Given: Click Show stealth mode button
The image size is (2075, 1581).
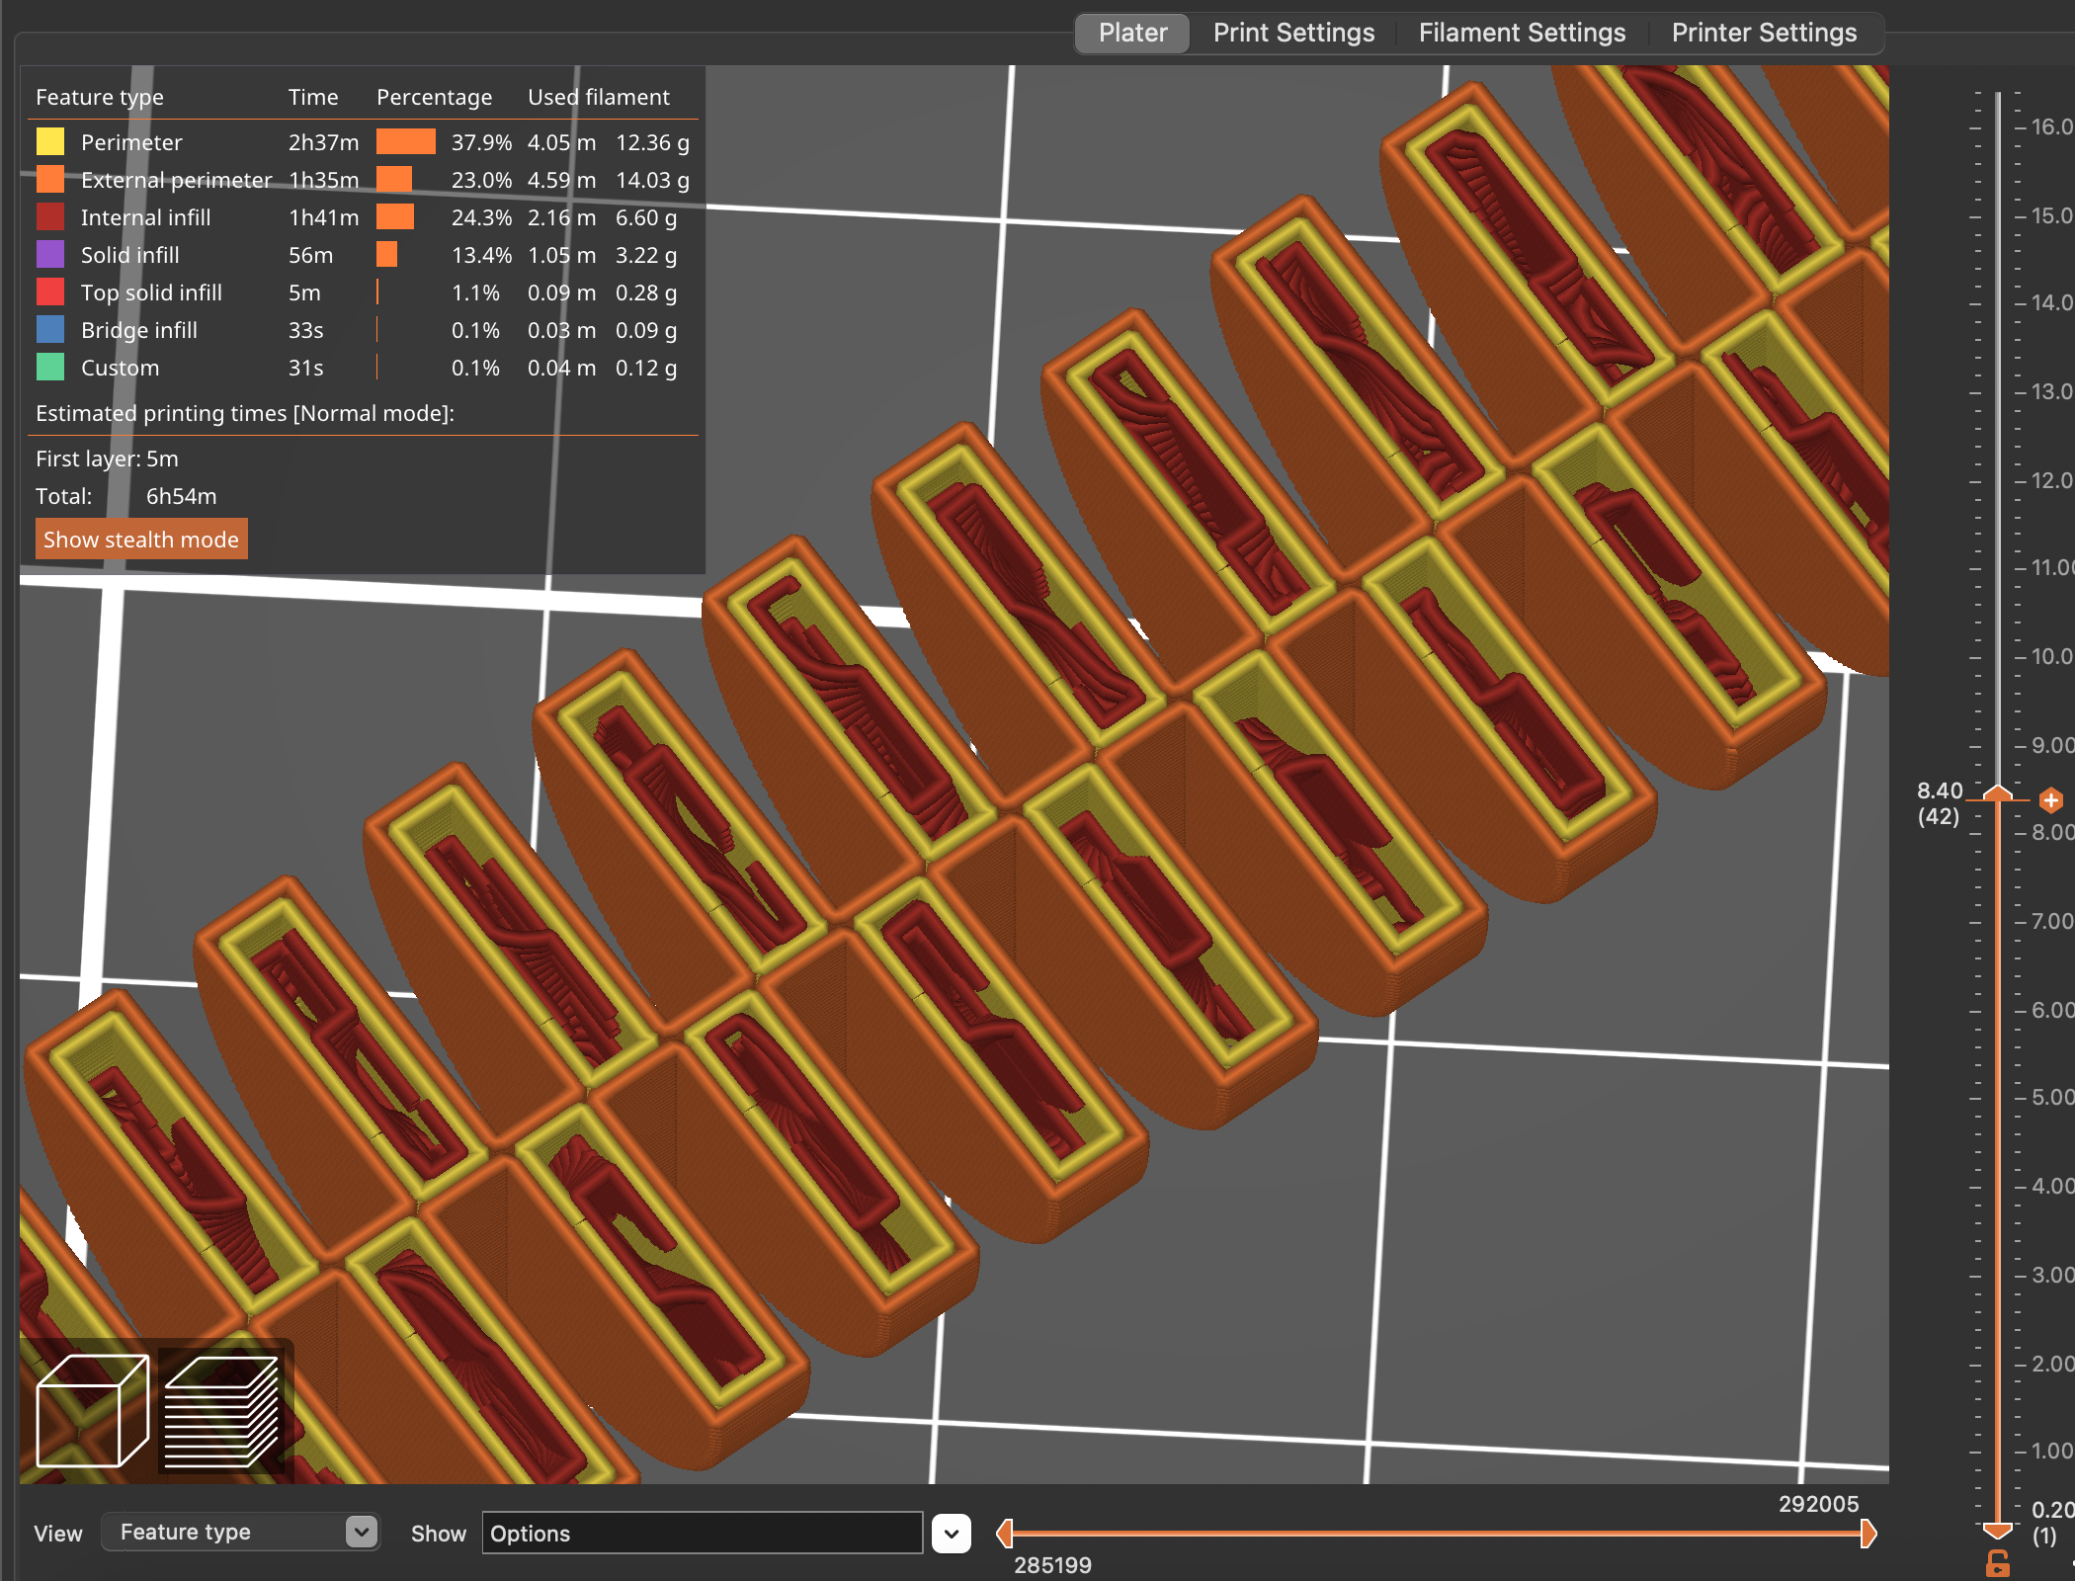Looking at the screenshot, I should point(141,540).
